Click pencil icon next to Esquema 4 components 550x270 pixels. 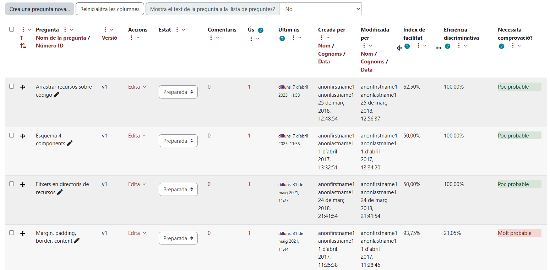(x=70, y=144)
